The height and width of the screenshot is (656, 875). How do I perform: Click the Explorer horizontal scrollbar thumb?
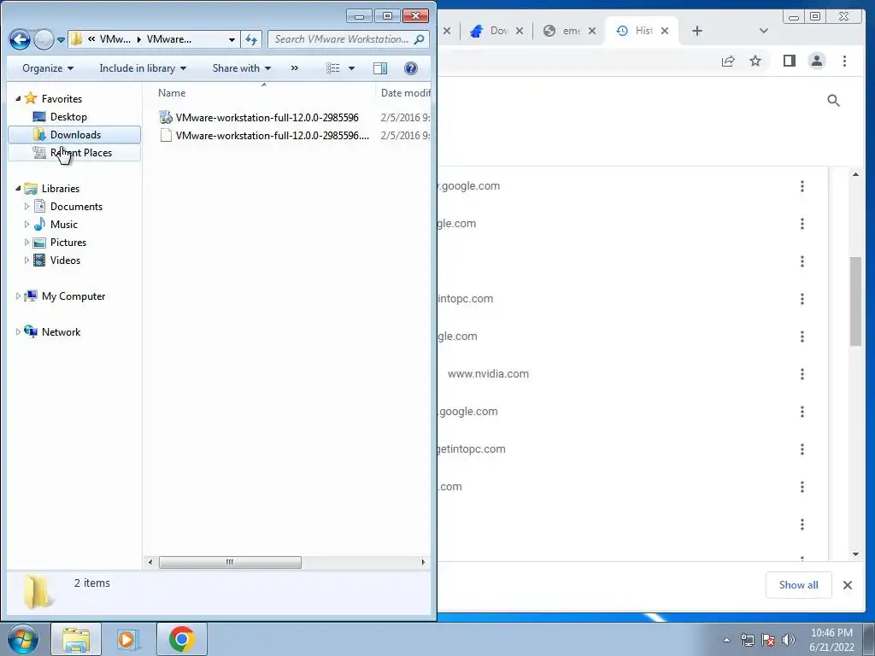[230, 562]
